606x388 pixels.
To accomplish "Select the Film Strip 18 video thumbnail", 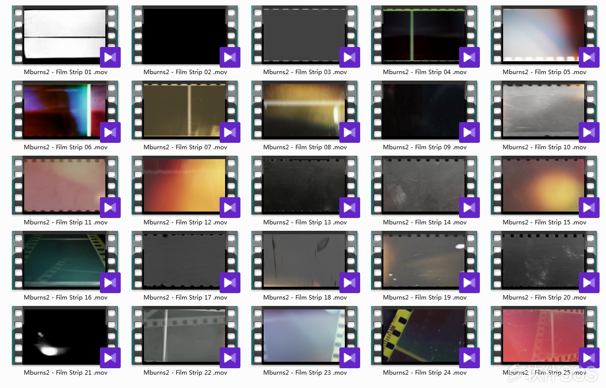I will pos(305,260).
